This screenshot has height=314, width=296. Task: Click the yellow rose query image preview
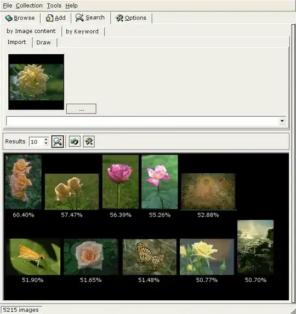(36, 82)
